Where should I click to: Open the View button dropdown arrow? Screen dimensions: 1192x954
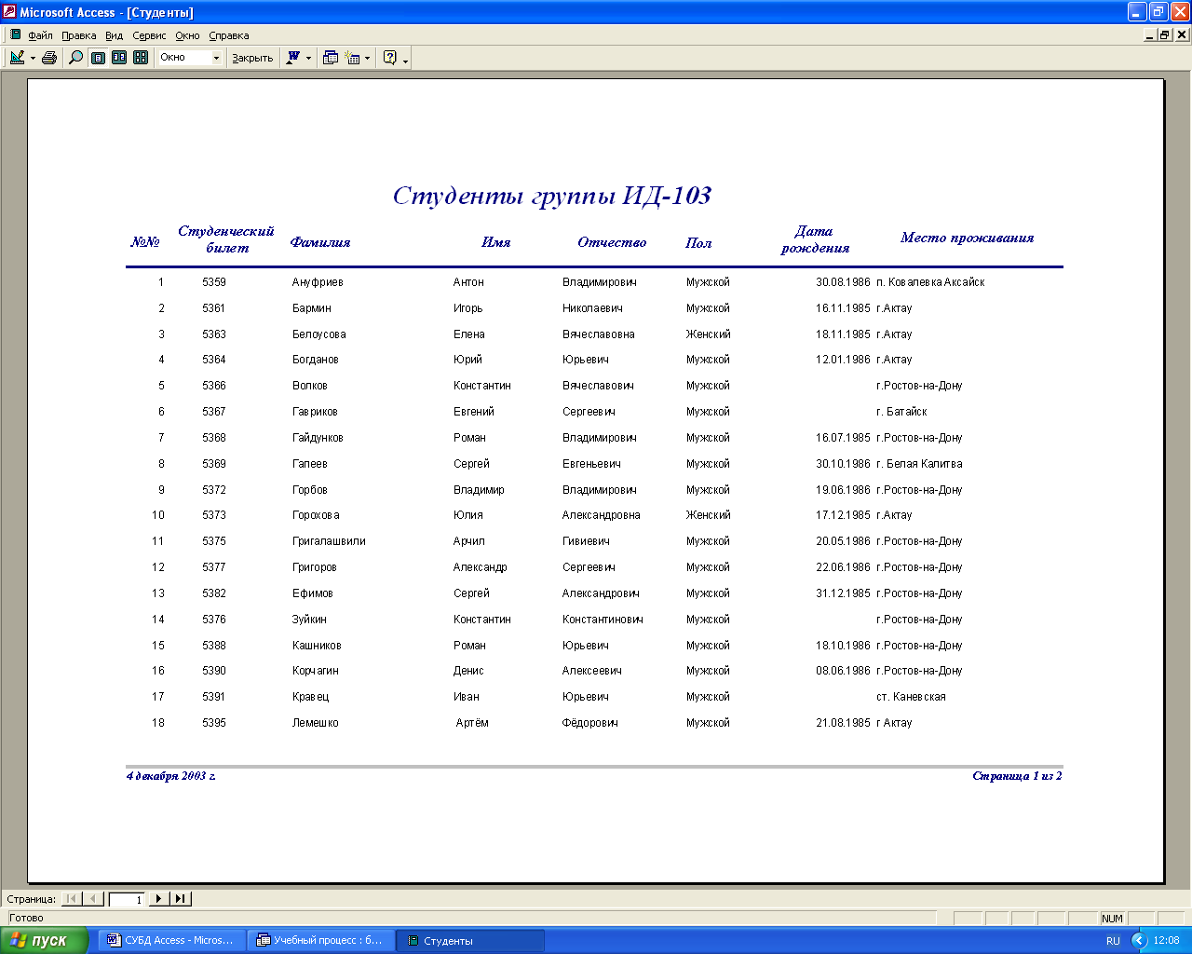33,58
